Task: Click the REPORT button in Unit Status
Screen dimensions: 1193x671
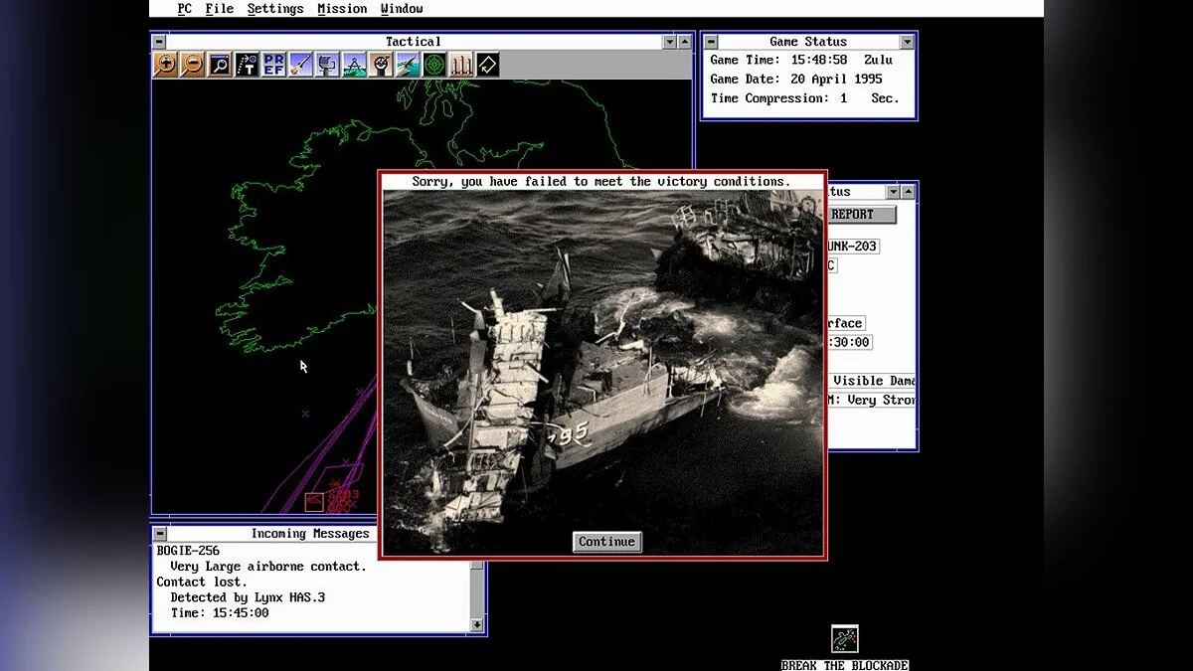Action: click(x=861, y=214)
